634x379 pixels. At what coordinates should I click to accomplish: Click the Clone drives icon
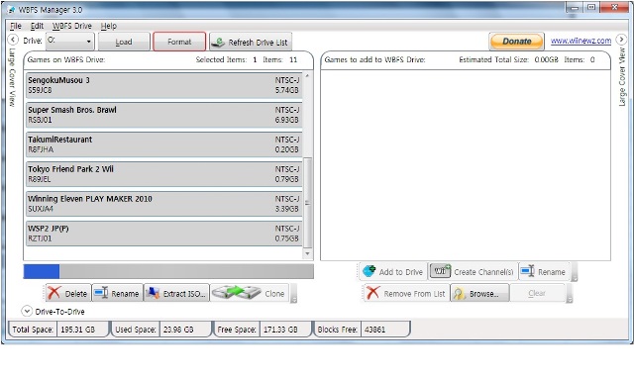236,293
